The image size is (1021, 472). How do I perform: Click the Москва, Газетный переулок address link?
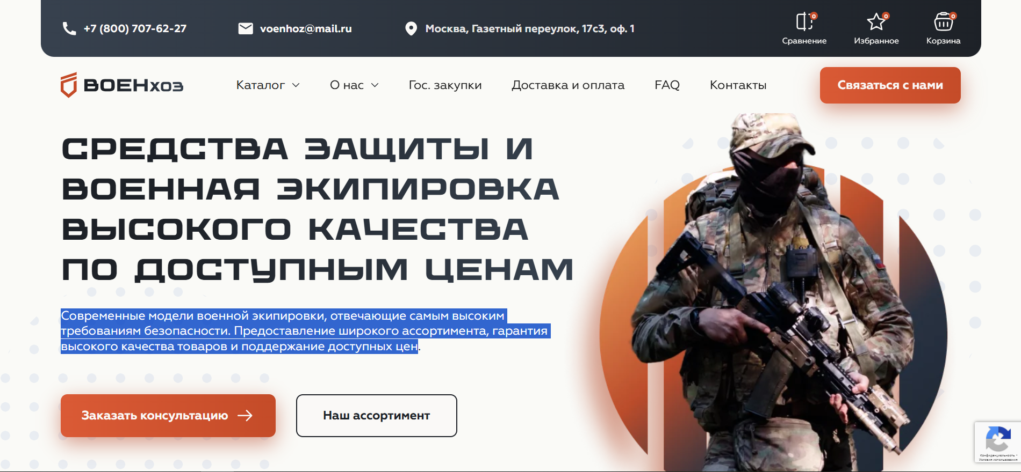530,28
